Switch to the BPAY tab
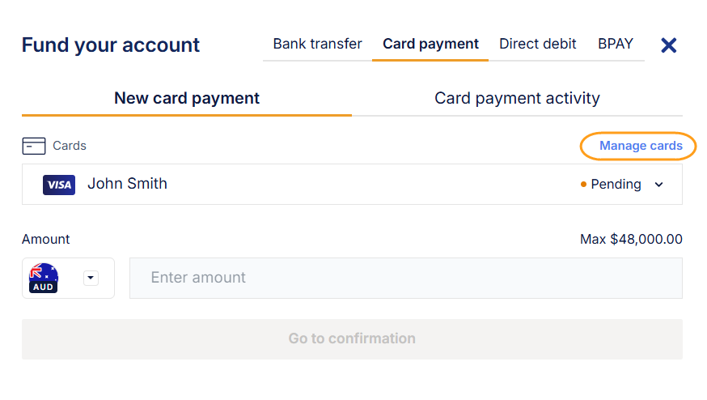Image resolution: width=707 pixels, height=400 pixels. (x=616, y=44)
